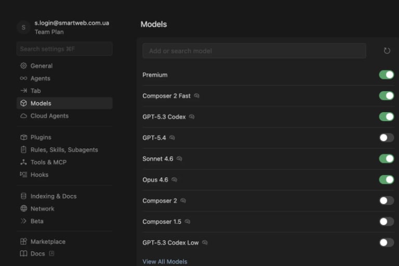
Task: Click the Tab arrow icon
Action: 23,90
